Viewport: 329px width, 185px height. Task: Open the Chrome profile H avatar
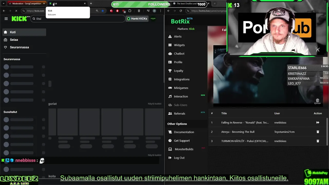point(154,11)
